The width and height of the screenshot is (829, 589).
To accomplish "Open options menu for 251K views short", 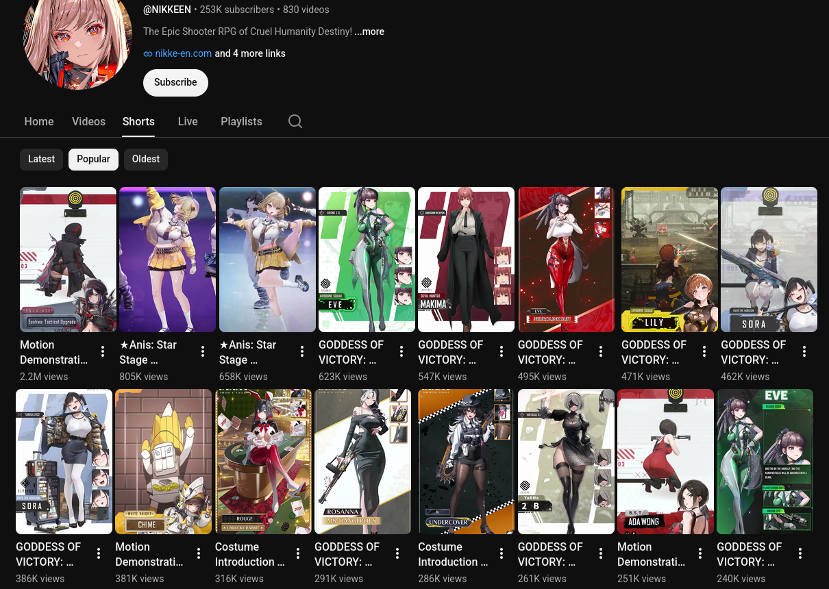I will tap(700, 553).
